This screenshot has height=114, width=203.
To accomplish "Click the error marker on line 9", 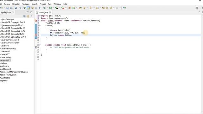I will click(x=36, y=35).
